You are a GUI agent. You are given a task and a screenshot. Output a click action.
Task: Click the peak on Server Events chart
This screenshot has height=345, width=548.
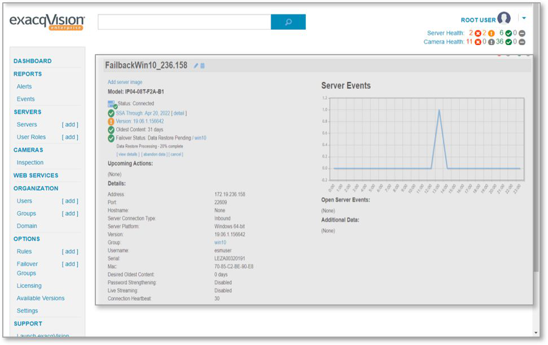tap(439, 110)
